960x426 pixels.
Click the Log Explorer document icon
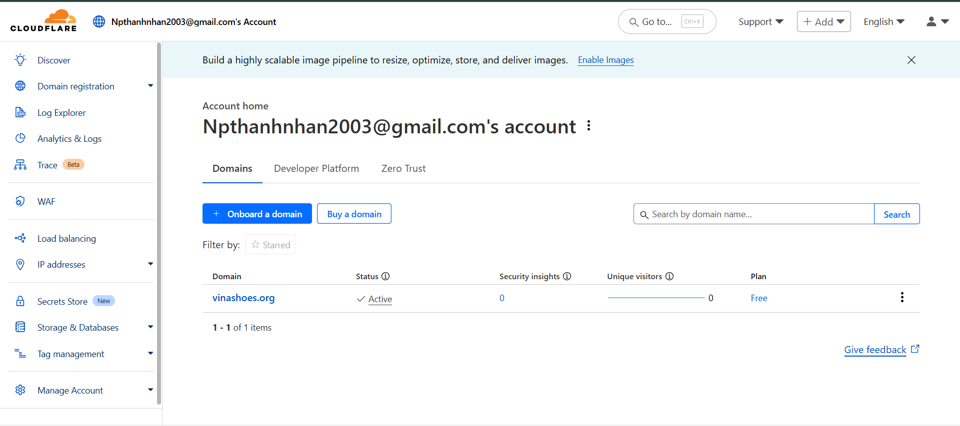coord(20,112)
